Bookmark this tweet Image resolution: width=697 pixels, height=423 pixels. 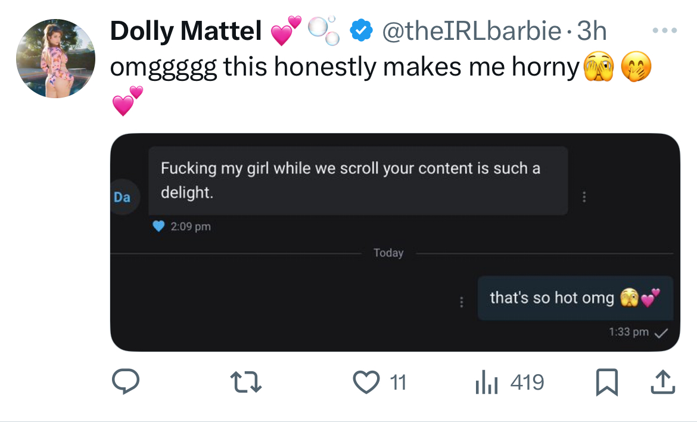pos(607,382)
